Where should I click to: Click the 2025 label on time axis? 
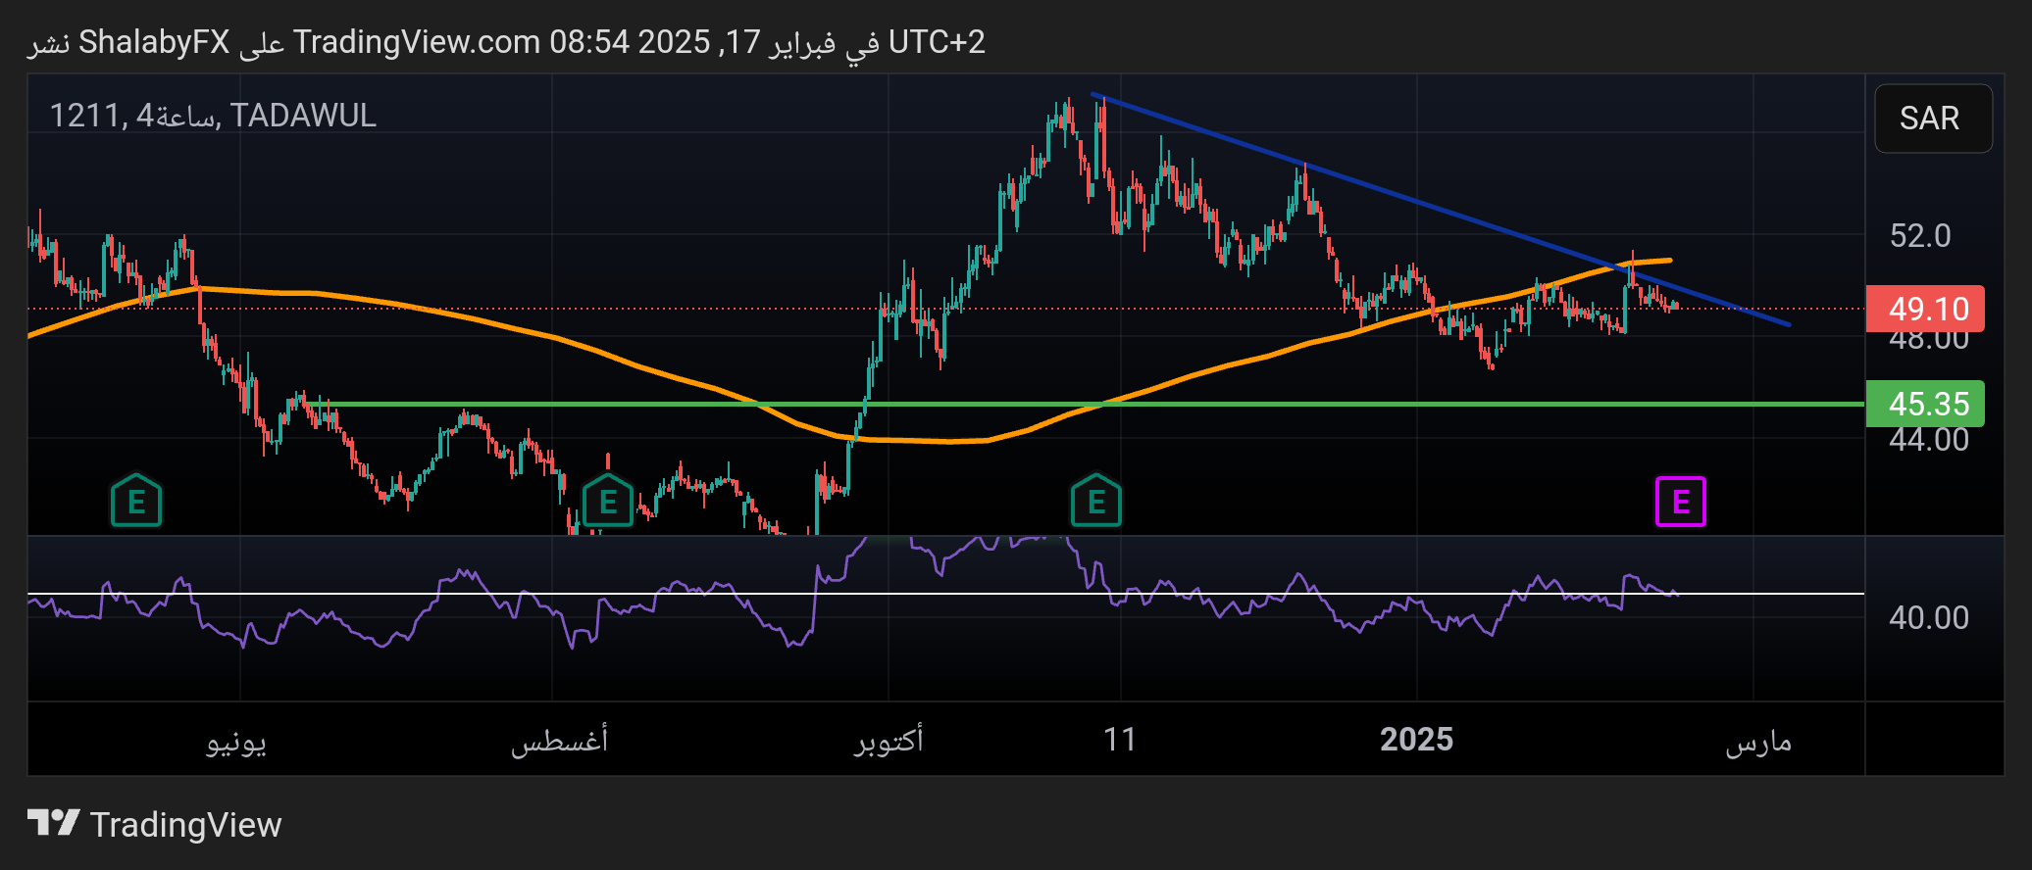1416,739
